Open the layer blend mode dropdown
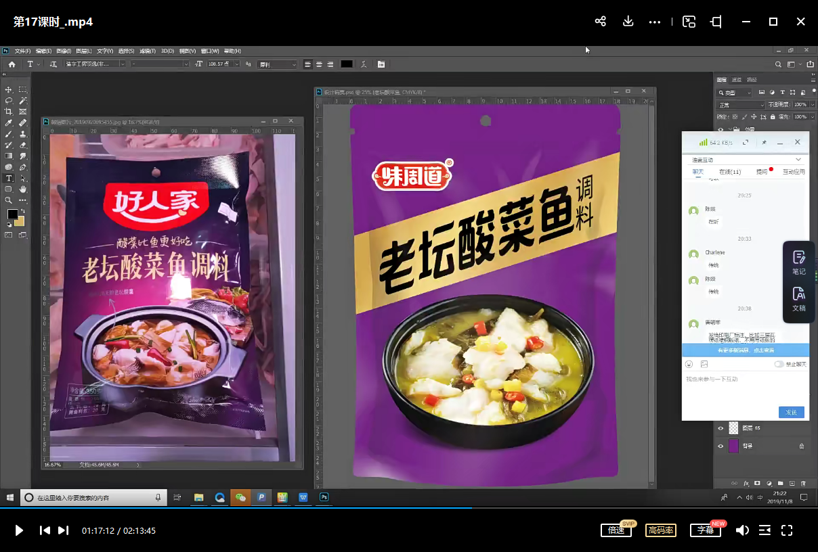 741,105
